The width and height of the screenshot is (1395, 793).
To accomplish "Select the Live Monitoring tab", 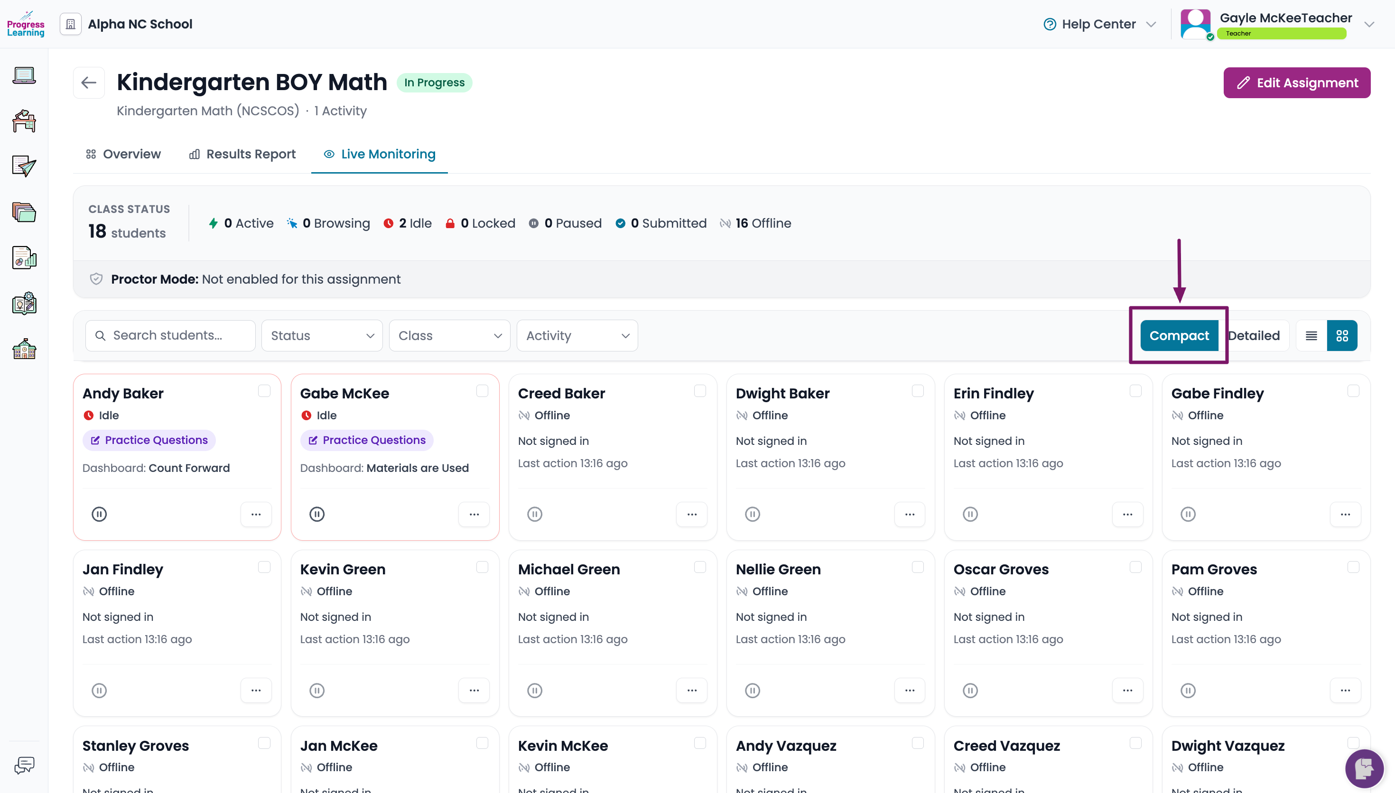I will click(x=380, y=154).
